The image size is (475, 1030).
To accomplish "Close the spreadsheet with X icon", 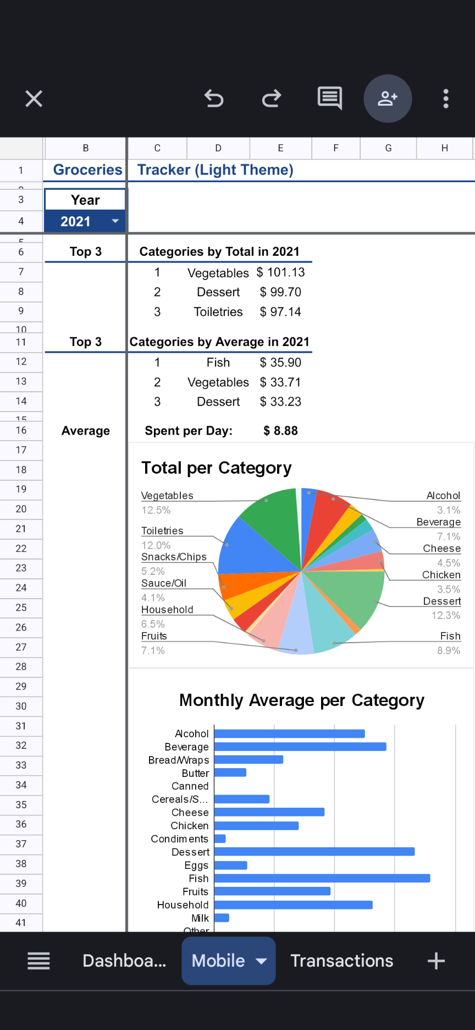I will (x=34, y=99).
